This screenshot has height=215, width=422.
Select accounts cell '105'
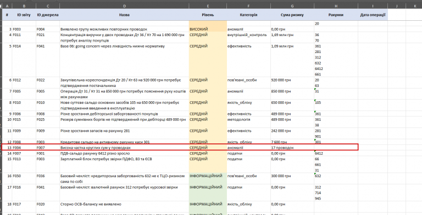tap(336, 105)
